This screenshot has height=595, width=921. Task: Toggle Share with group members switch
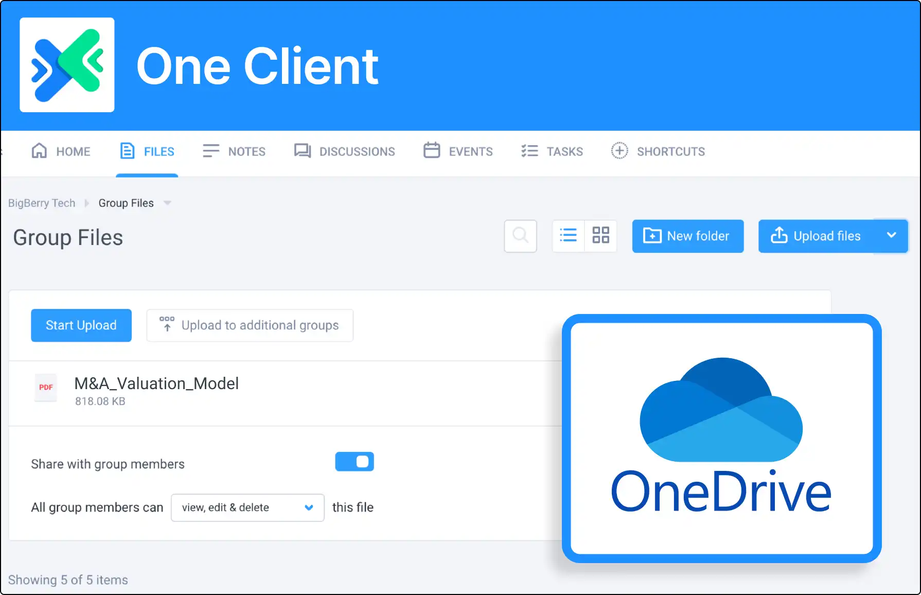[355, 462]
